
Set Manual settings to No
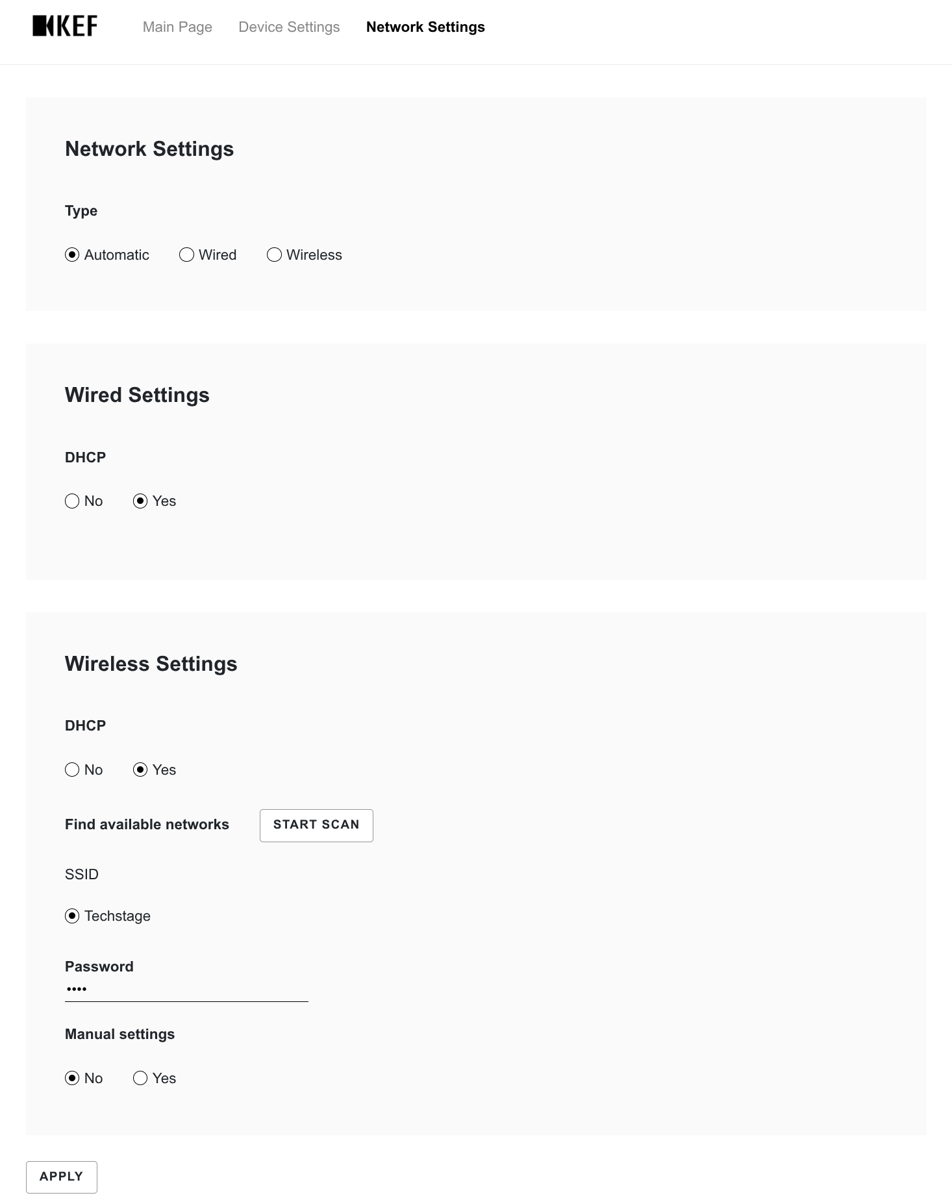click(72, 1079)
